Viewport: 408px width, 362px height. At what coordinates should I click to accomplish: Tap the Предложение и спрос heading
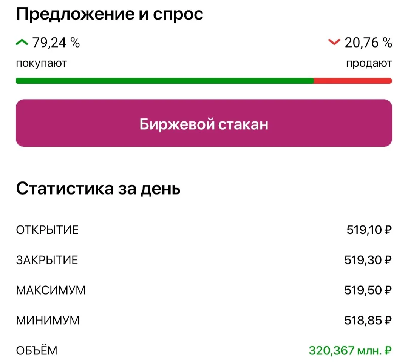[x=110, y=14]
